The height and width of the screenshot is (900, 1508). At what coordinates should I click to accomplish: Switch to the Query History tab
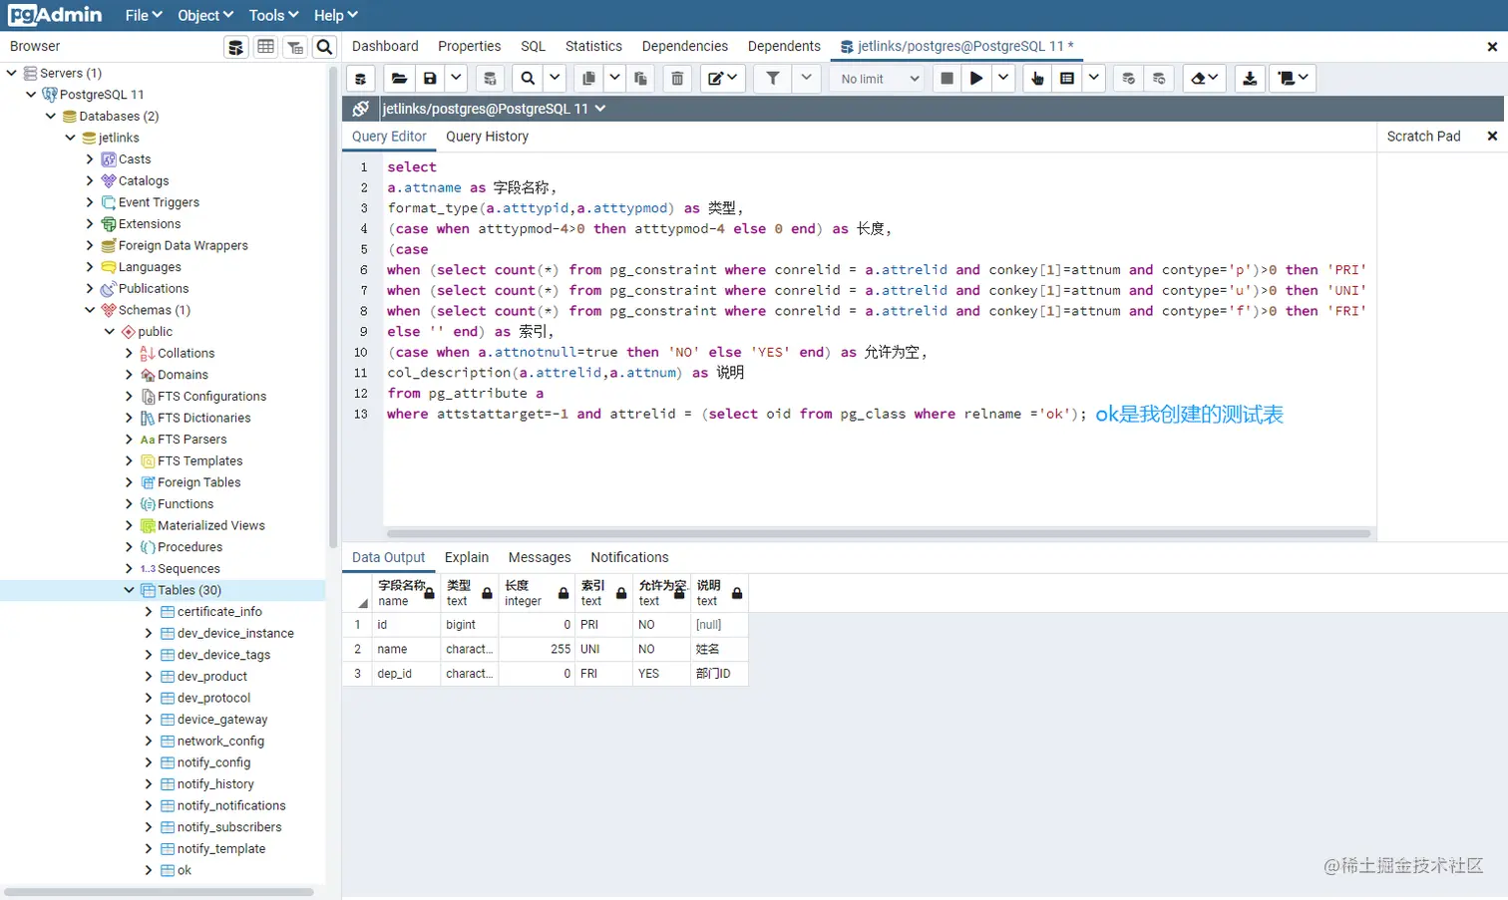click(x=487, y=137)
